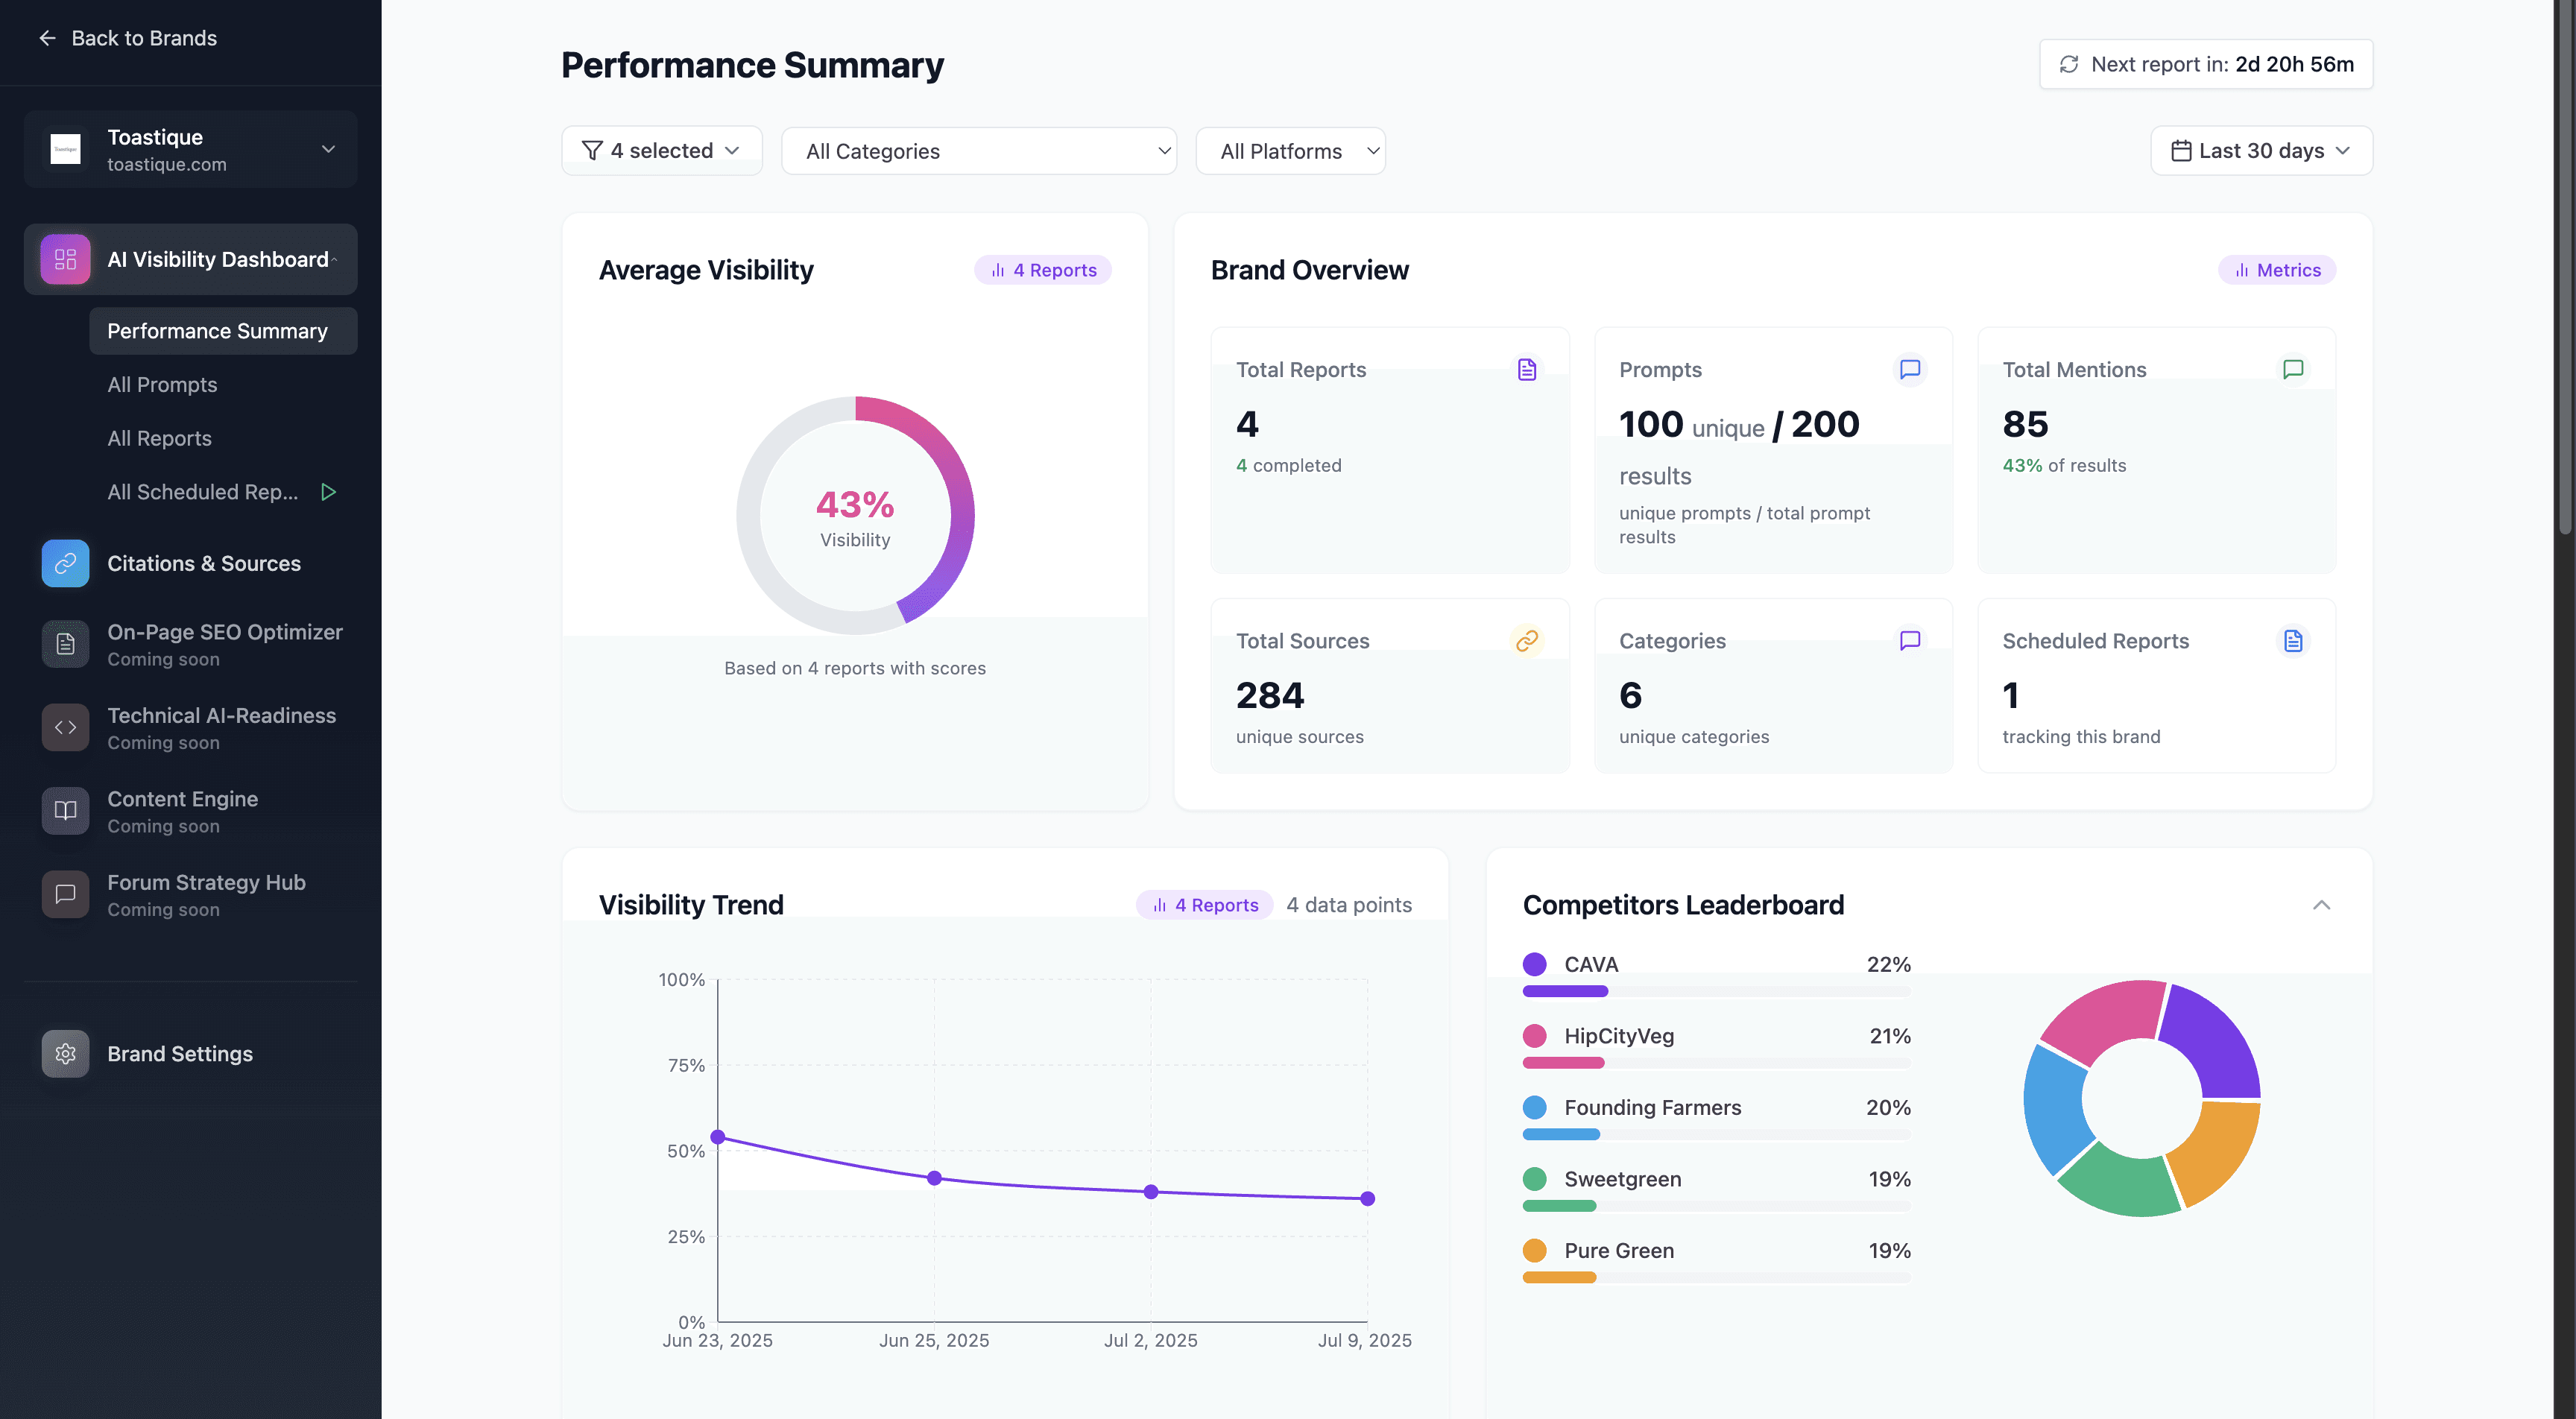Click the Total Mentions chat bubble icon

2293,369
